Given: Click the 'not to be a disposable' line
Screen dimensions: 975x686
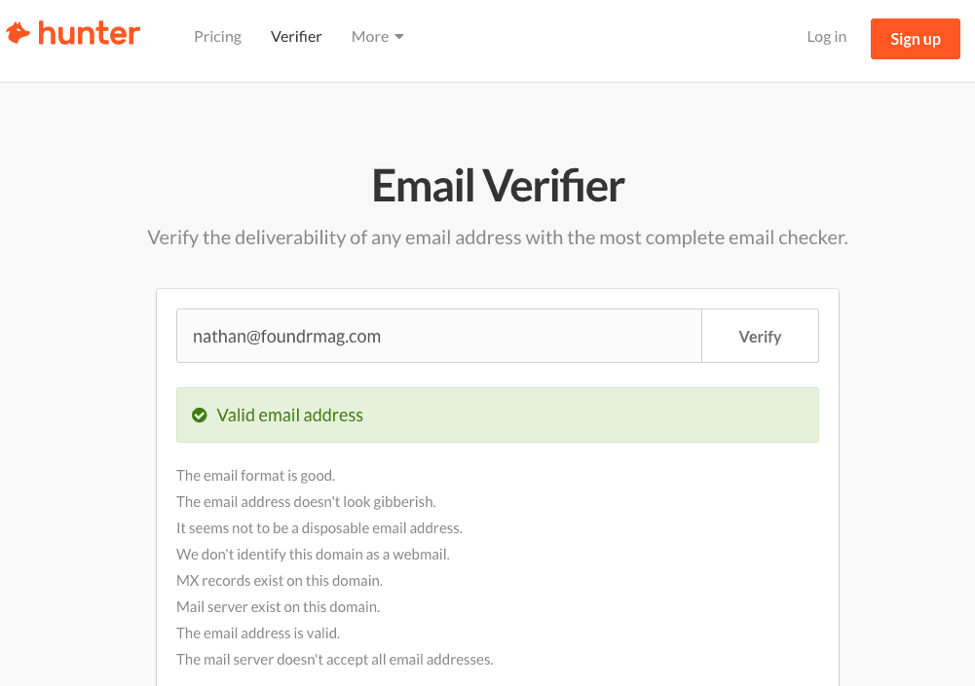Looking at the screenshot, I should 319,528.
